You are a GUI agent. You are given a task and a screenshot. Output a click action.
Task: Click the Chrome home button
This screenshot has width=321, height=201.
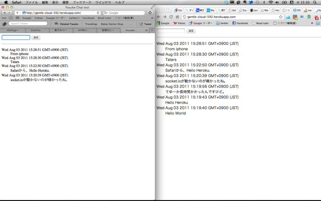pos(177,17)
